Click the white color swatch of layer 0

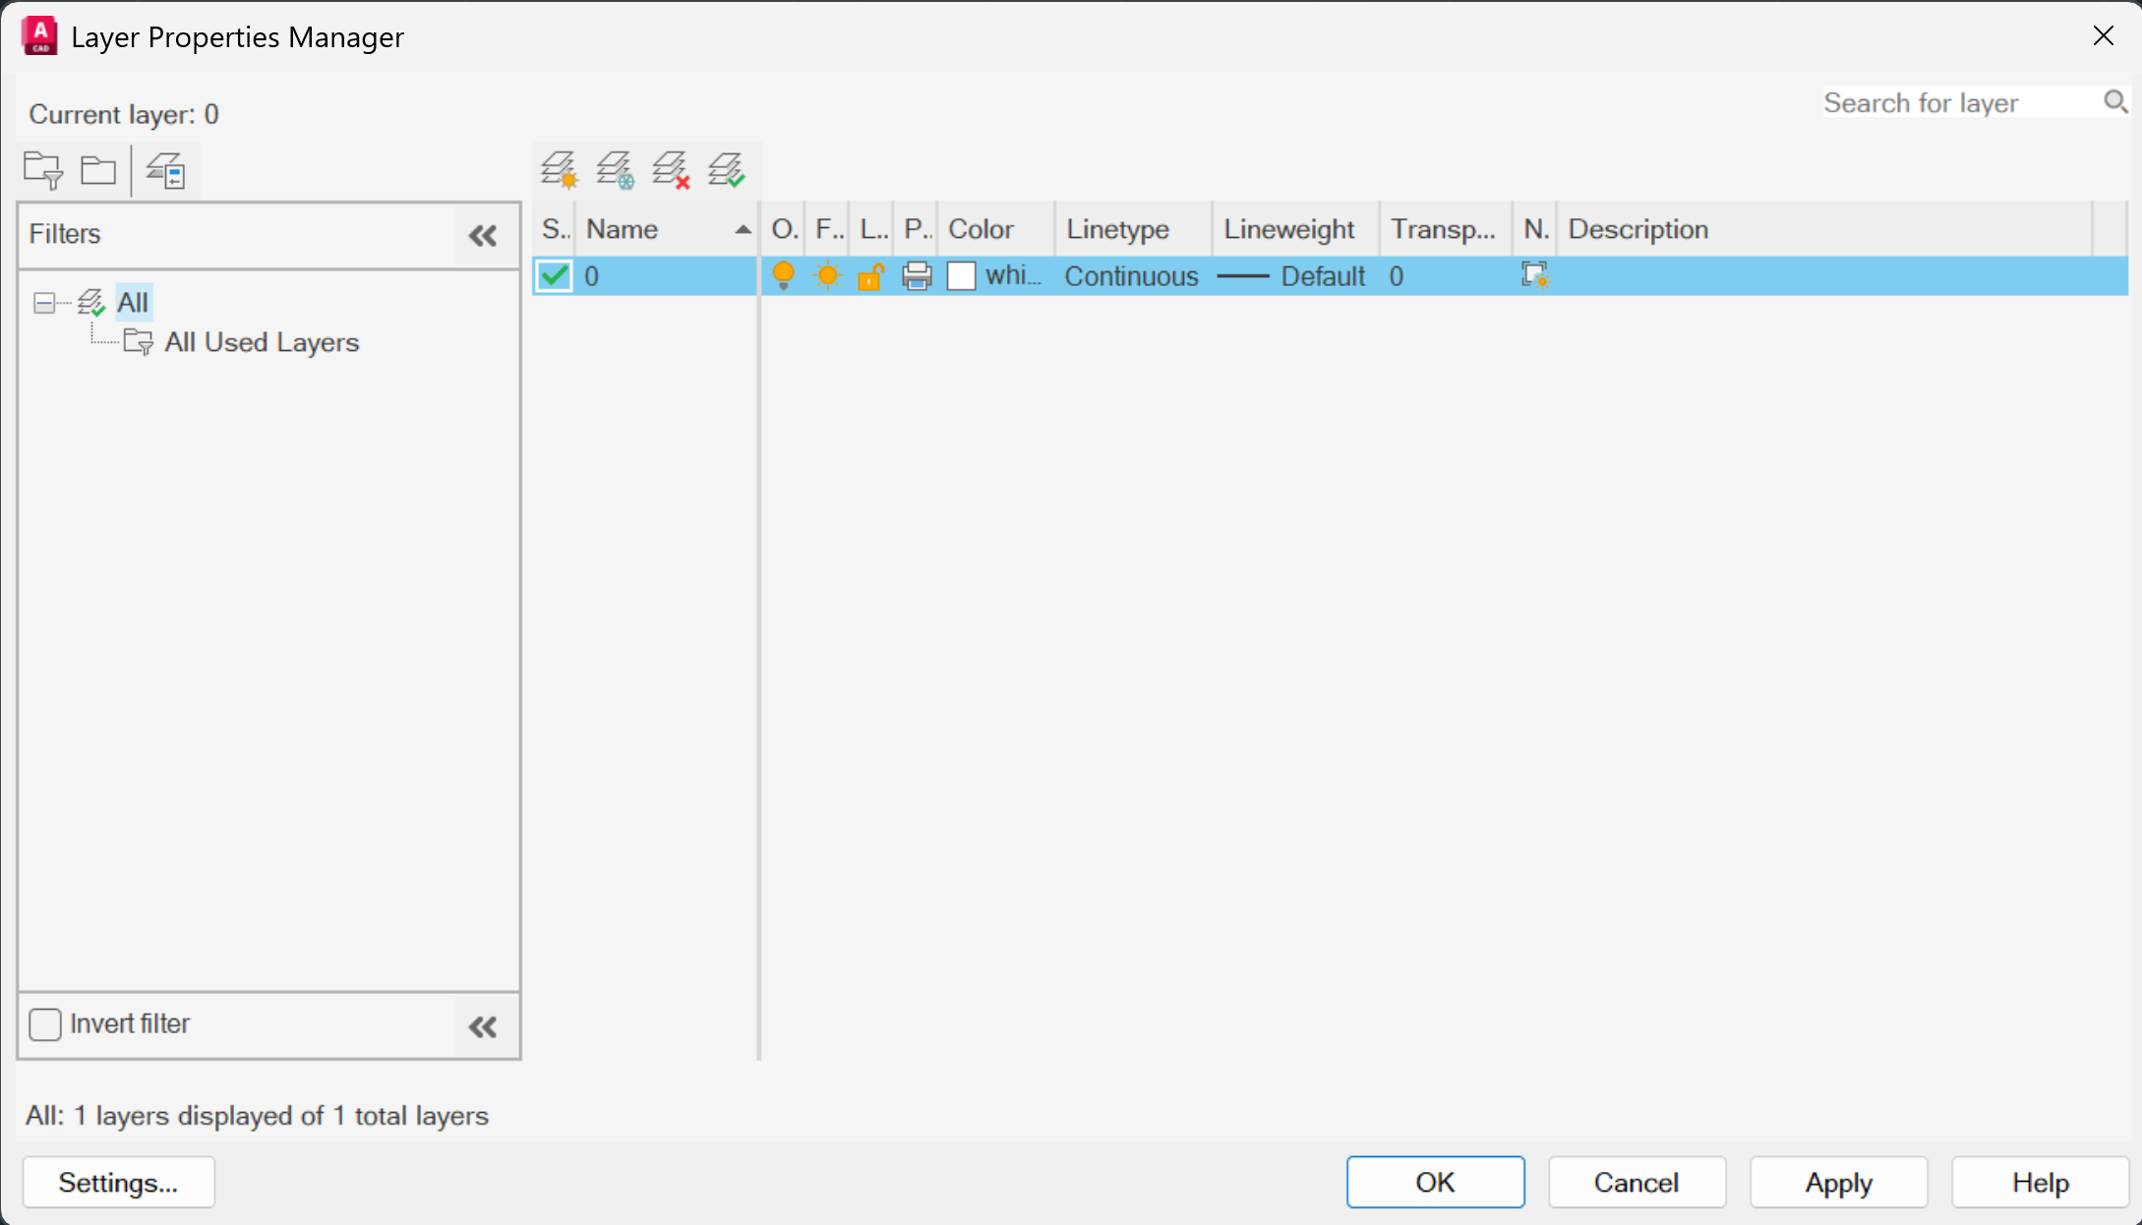click(x=961, y=276)
